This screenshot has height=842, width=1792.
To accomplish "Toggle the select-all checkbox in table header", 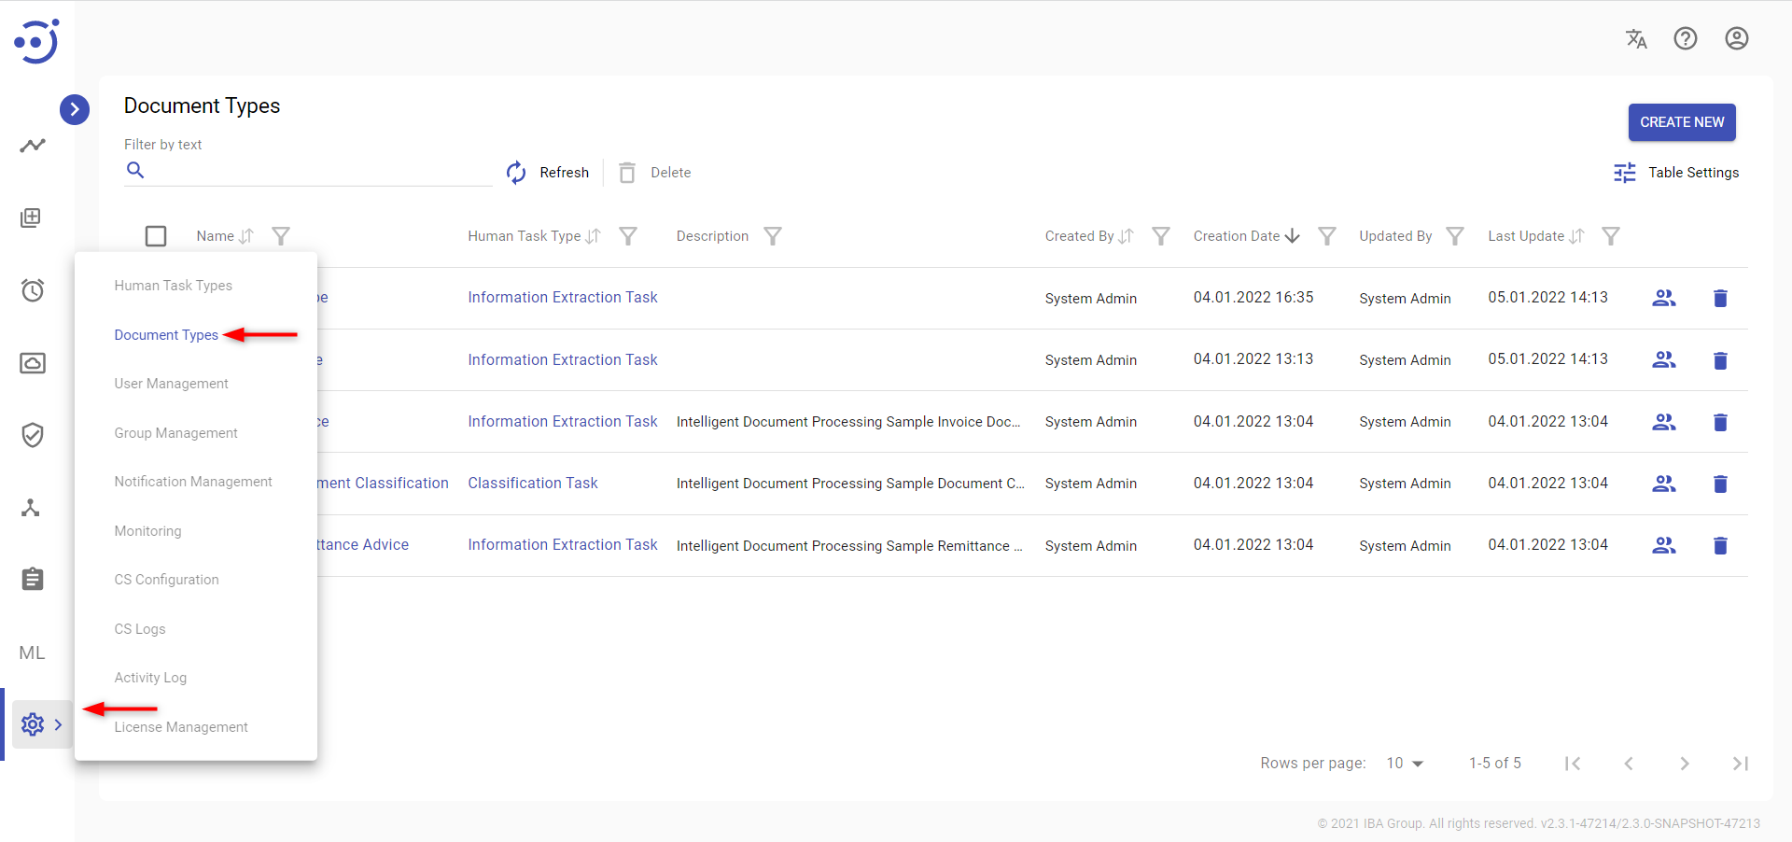I will point(156,236).
